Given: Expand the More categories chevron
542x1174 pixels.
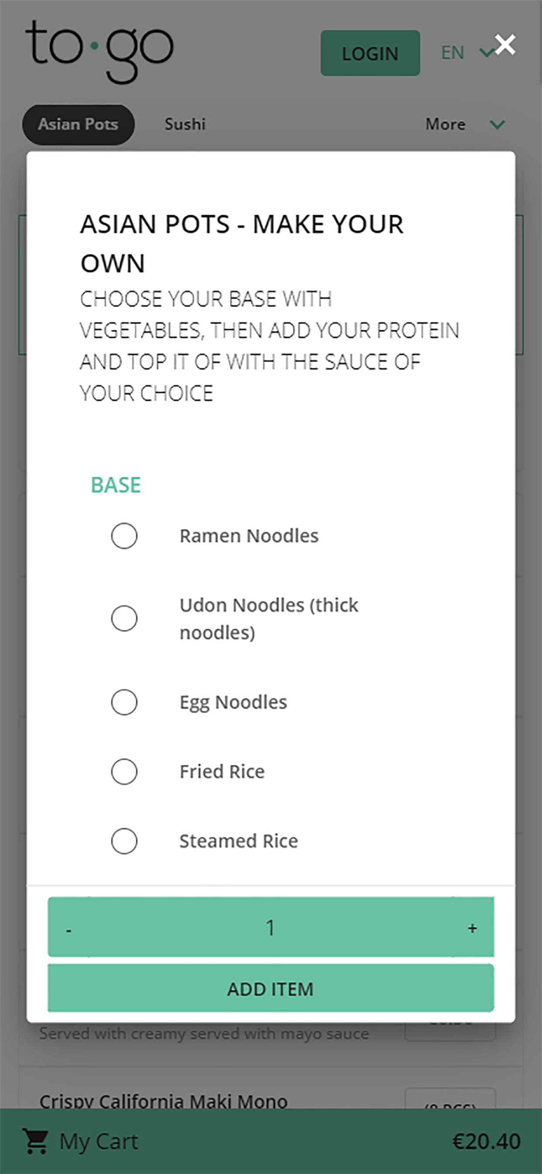Looking at the screenshot, I should [x=497, y=124].
